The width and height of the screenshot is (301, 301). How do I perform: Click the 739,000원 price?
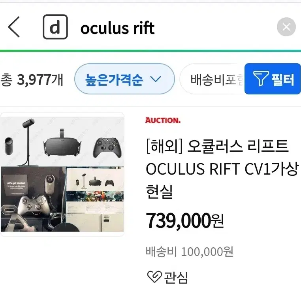click(185, 221)
